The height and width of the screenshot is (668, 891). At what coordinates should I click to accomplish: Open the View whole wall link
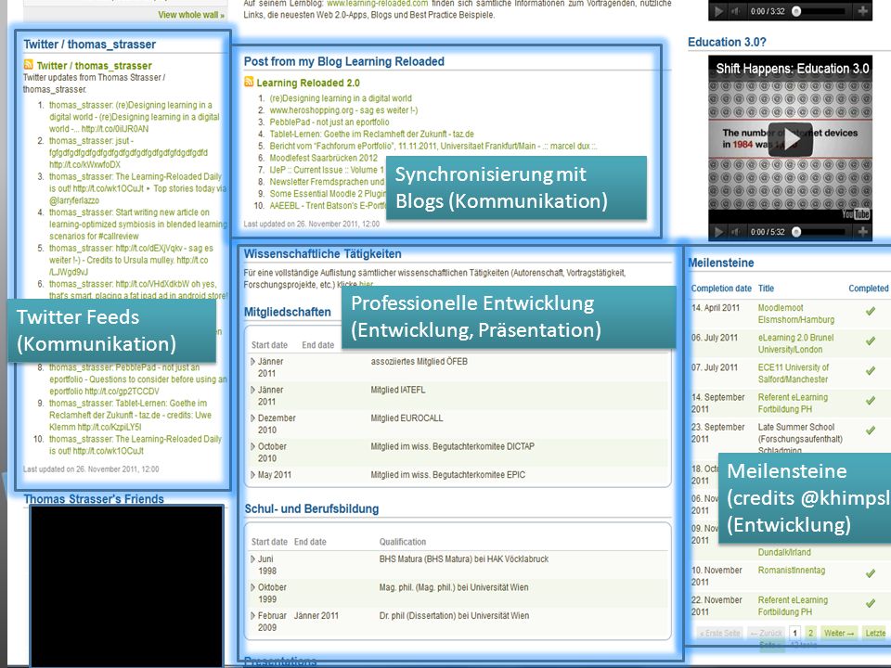(191, 15)
